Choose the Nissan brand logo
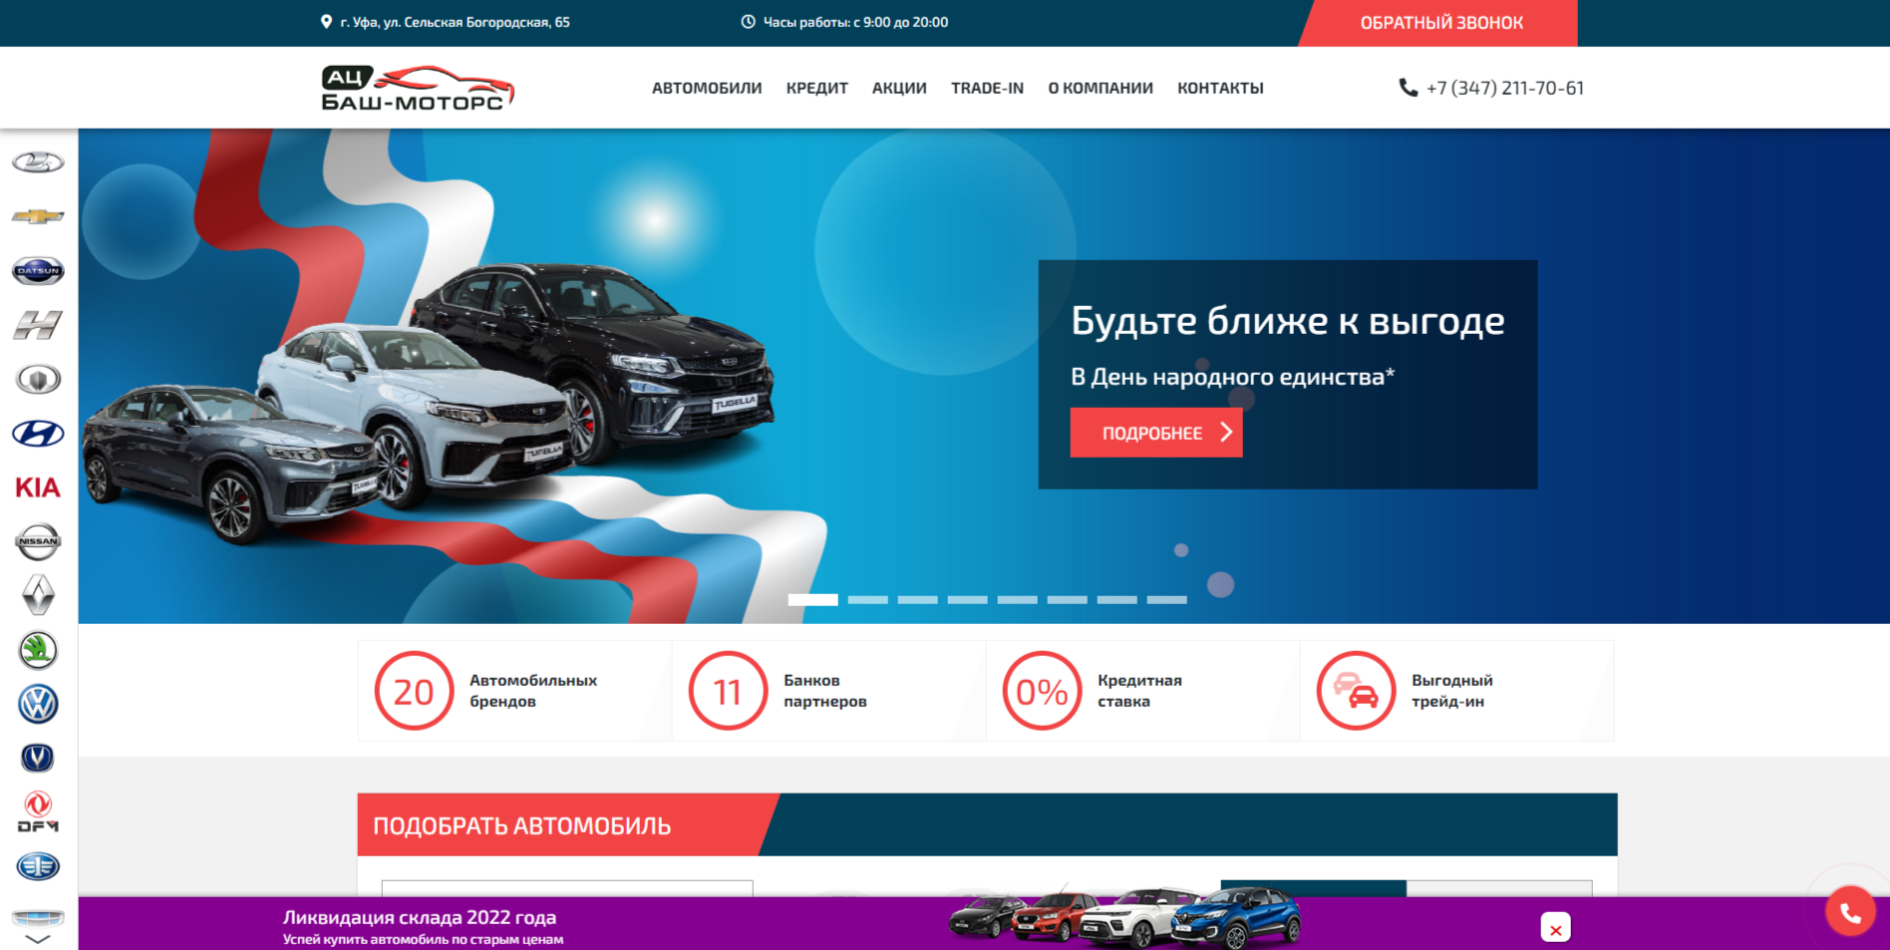The width and height of the screenshot is (1890, 950). coord(38,541)
